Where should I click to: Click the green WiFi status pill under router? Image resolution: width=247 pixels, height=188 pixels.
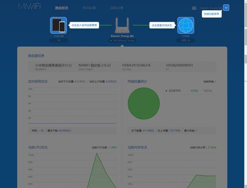click(122, 41)
